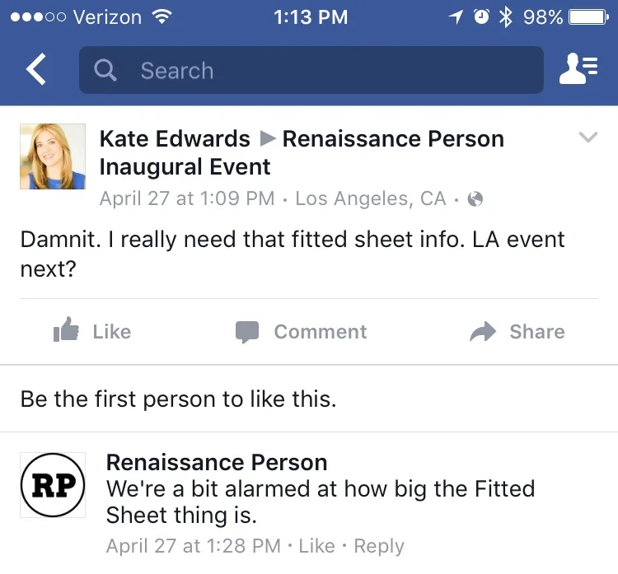Tap the search magnifier icon
This screenshot has width=618, height=574.
point(105,70)
